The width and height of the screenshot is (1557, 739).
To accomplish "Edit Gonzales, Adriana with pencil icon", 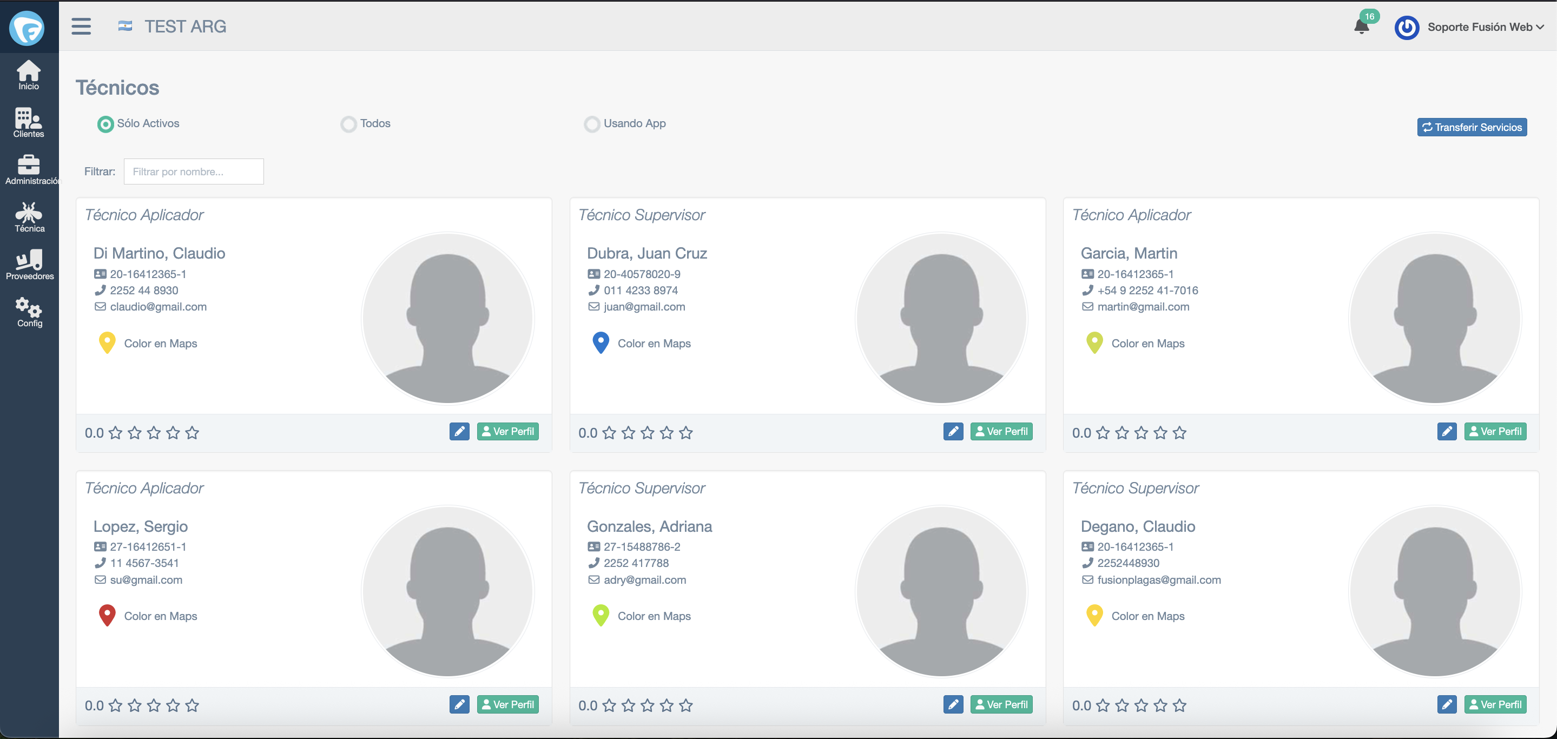I will tap(953, 704).
